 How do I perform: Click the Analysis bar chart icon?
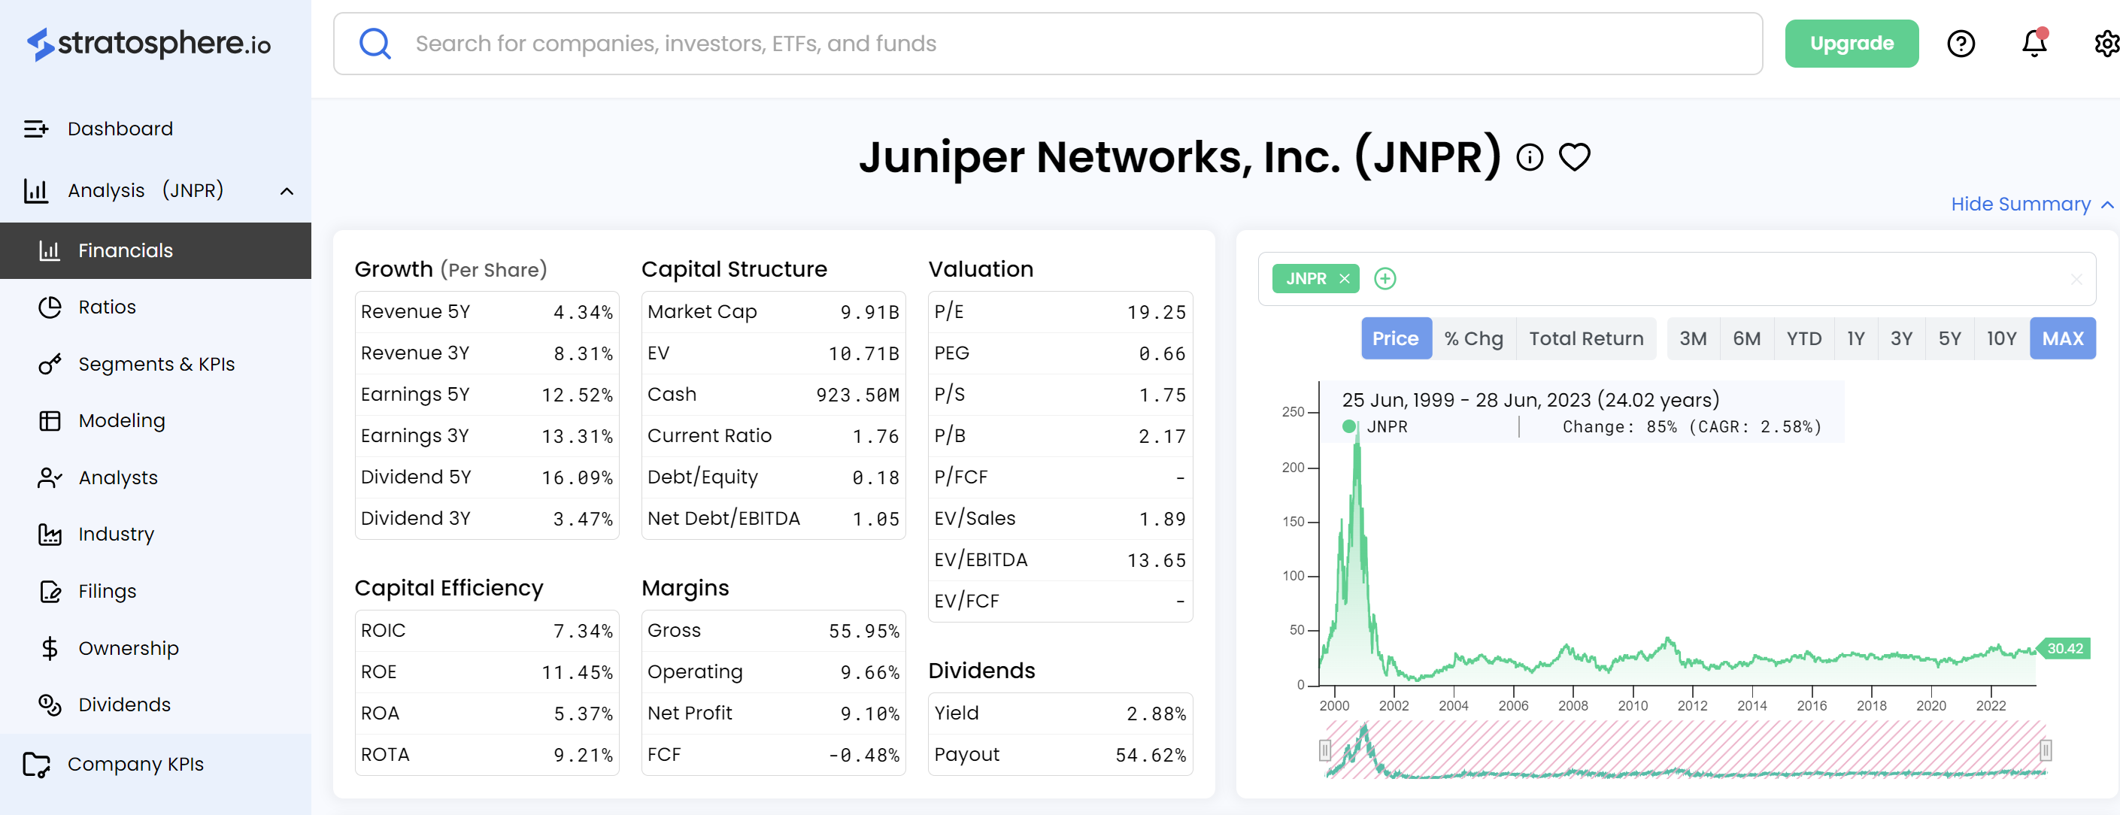point(35,191)
